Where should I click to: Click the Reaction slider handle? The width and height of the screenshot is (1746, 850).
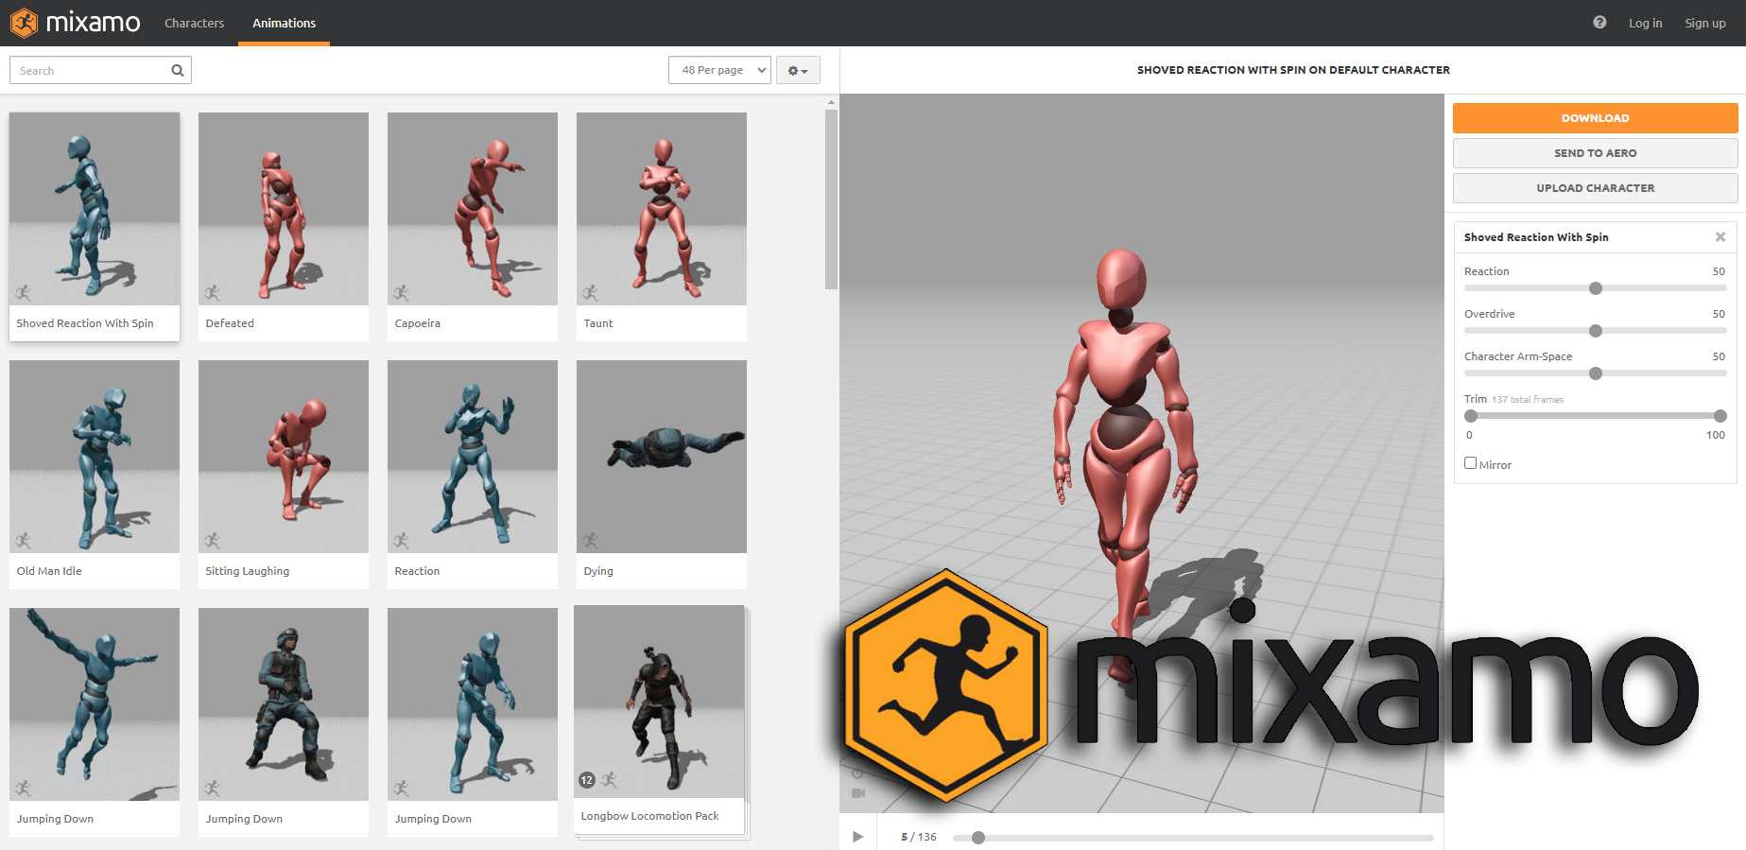click(1596, 288)
